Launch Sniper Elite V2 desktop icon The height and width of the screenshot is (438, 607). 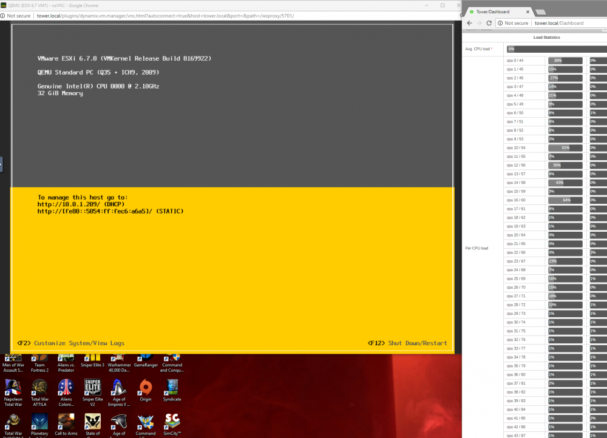[x=92, y=393]
